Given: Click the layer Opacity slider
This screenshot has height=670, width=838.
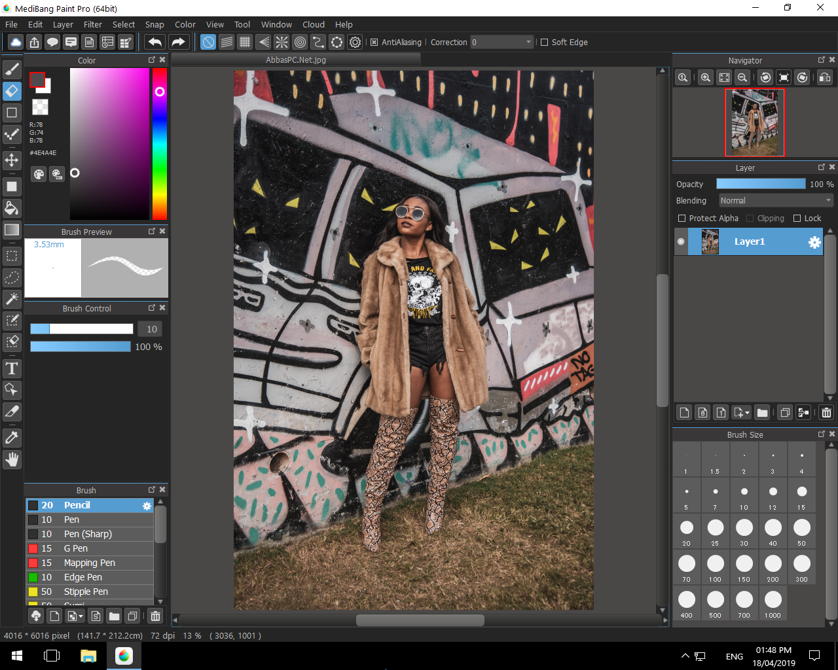Looking at the screenshot, I should [x=761, y=184].
